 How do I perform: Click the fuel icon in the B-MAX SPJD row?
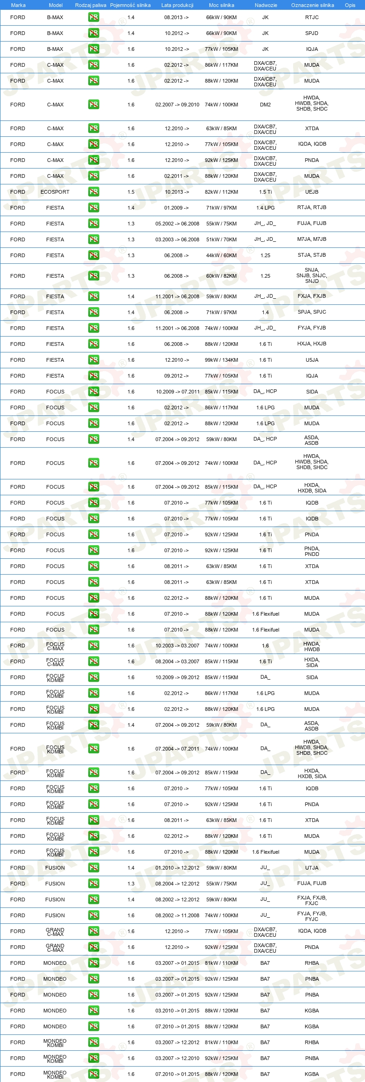pos(93,33)
